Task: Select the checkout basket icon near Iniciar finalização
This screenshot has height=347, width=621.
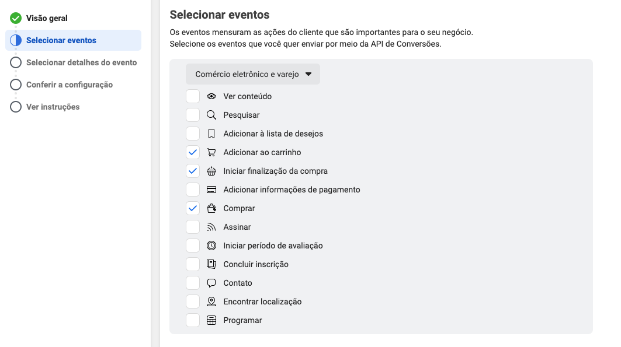Action: (x=211, y=170)
